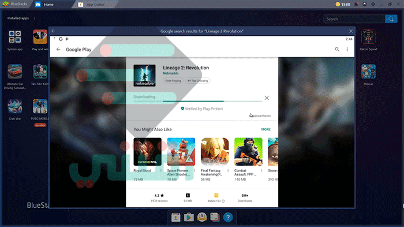Viewport: 404px width, 227px height.
Task: Click the 92 MB download size icon
Action: tap(188, 195)
